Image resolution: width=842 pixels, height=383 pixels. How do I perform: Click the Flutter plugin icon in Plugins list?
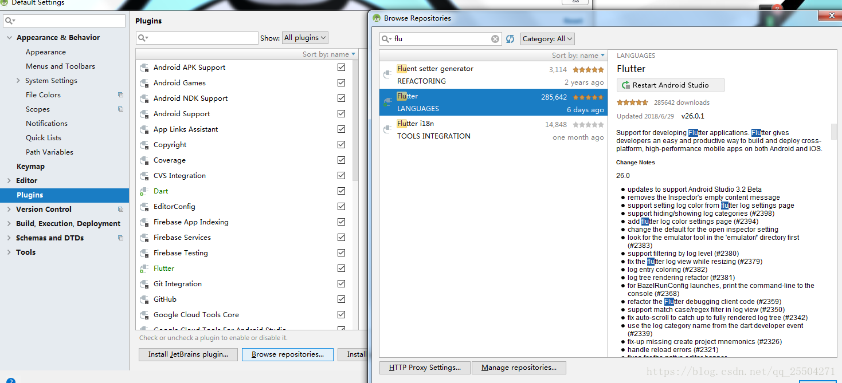(144, 269)
